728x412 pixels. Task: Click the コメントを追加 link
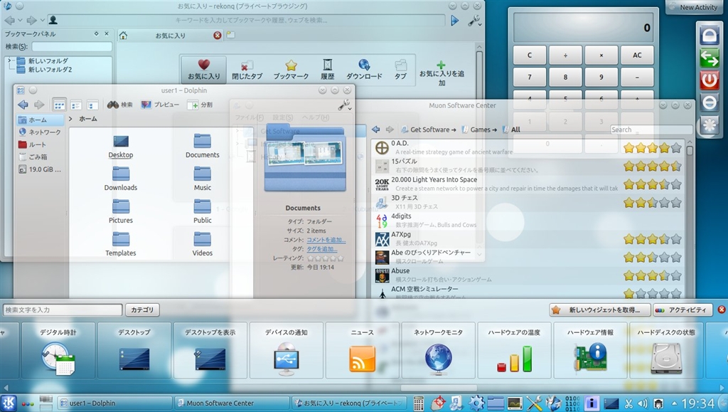[326, 241]
